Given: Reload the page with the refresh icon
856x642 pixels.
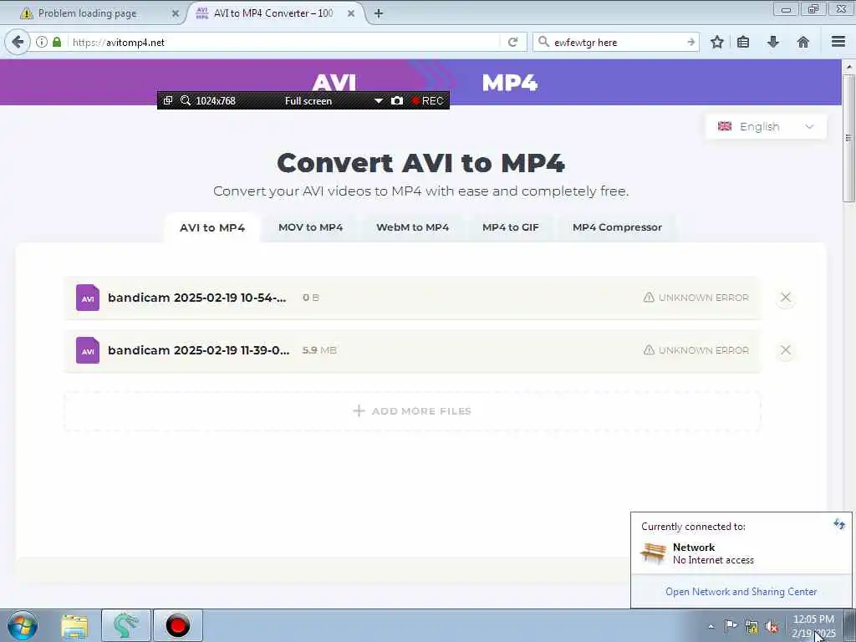Looking at the screenshot, I should [512, 42].
